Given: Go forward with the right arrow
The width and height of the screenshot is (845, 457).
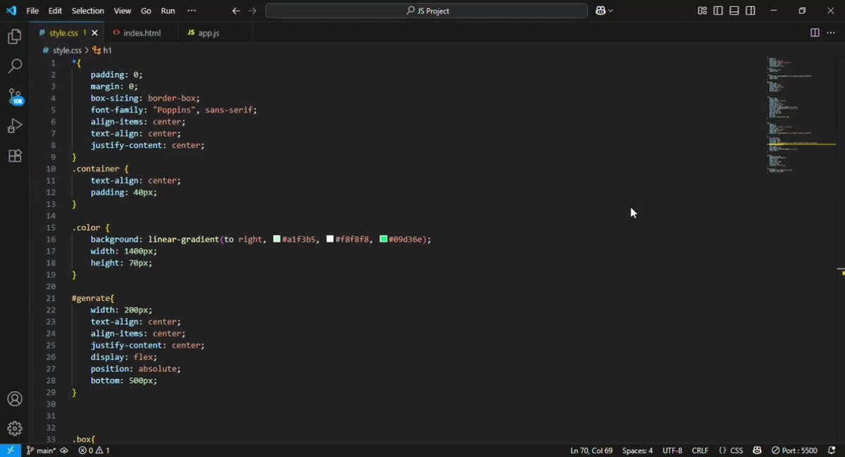Looking at the screenshot, I should 252,11.
